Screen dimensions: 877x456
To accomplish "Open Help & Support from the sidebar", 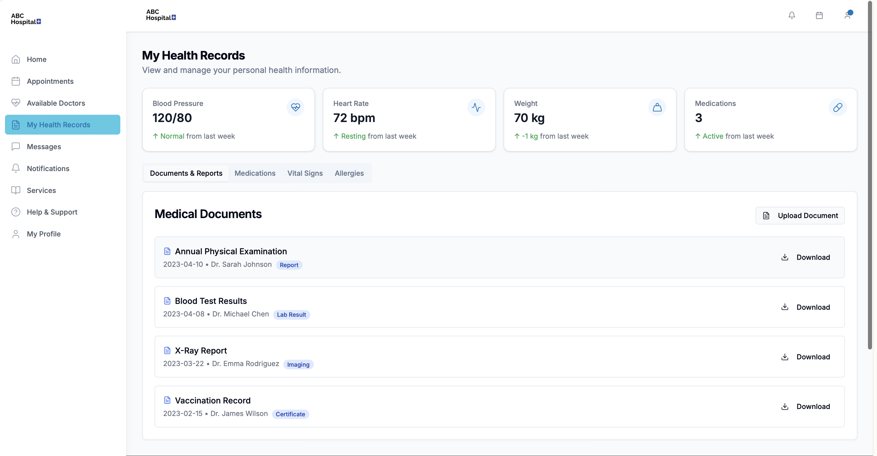I will coord(52,212).
